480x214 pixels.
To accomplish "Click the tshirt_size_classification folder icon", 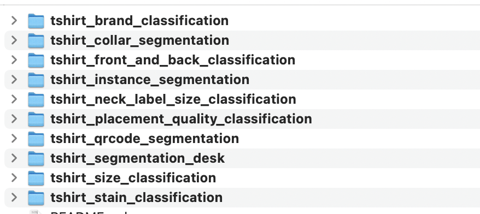I will tap(36, 178).
